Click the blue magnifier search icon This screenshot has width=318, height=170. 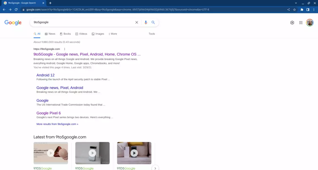[153, 22]
